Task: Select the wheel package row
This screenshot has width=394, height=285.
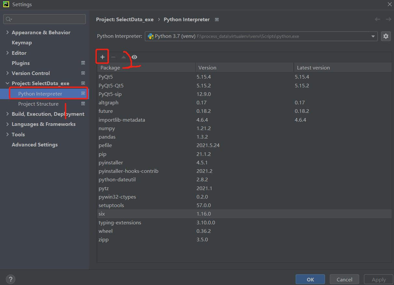Action: 244,231
